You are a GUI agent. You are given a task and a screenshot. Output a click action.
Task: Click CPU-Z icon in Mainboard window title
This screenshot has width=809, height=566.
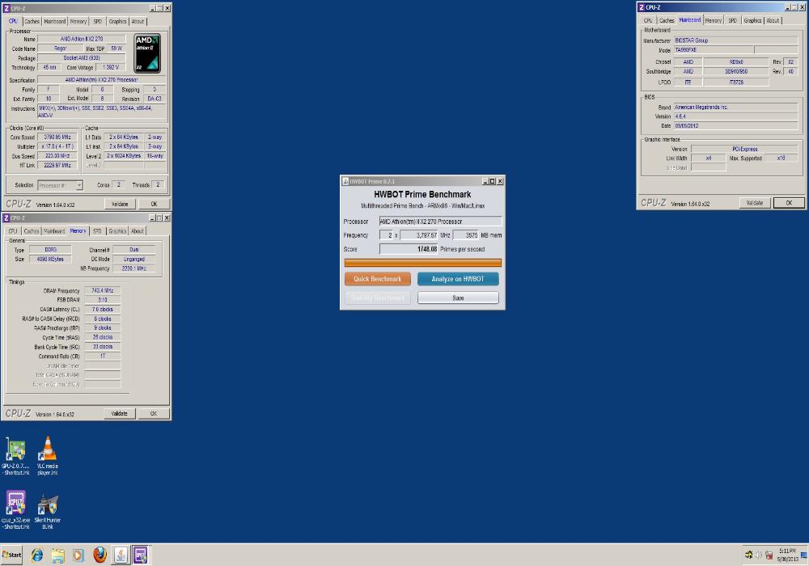click(x=642, y=7)
